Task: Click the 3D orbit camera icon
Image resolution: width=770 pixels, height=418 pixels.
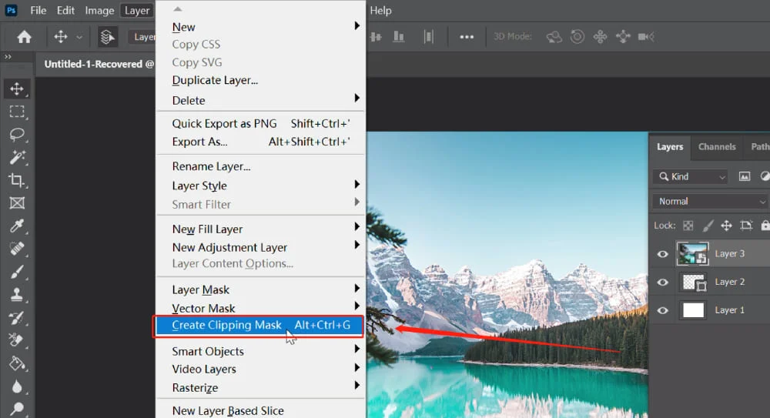Action: (554, 37)
